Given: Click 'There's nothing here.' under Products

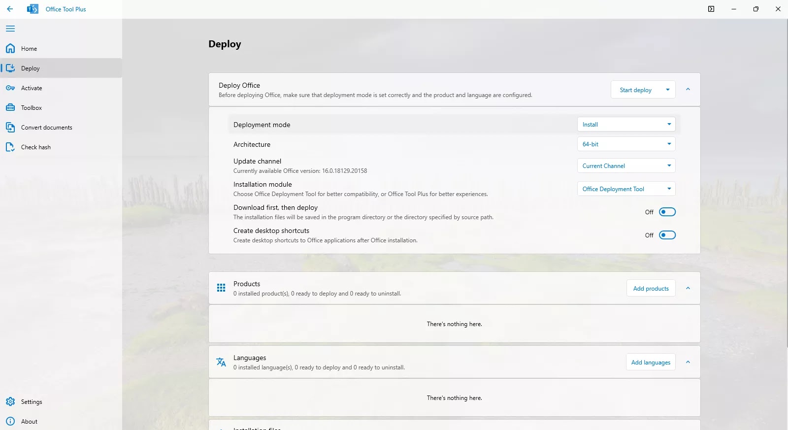Looking at the screenshot, I should coord(454,324).
